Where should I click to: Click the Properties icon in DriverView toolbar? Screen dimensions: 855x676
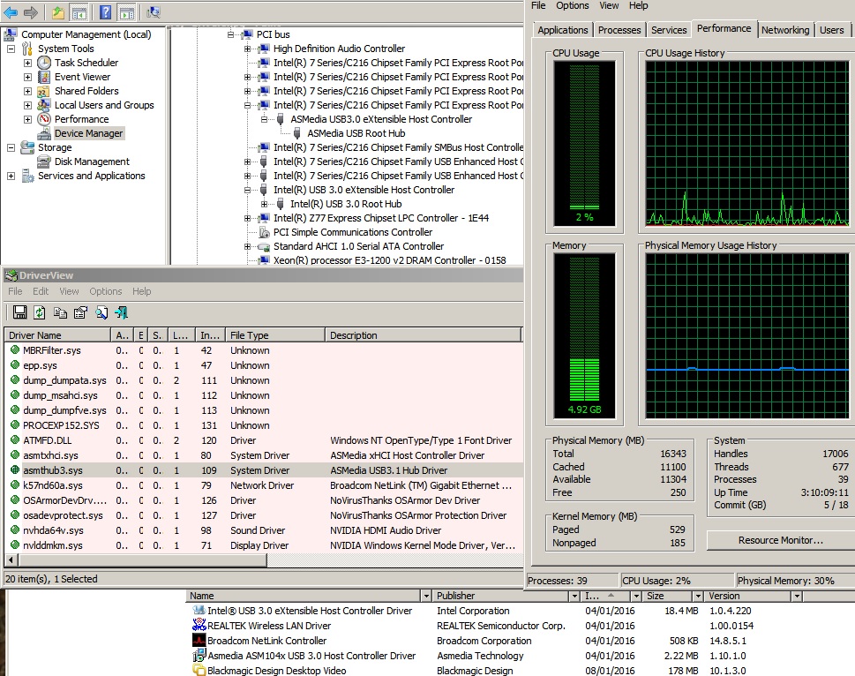80,312
